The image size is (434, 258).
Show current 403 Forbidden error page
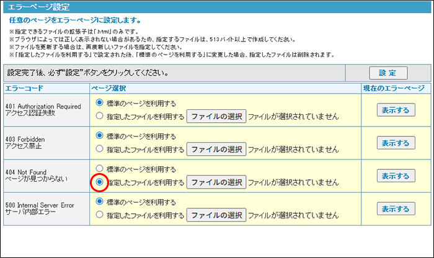pos(396,143)
